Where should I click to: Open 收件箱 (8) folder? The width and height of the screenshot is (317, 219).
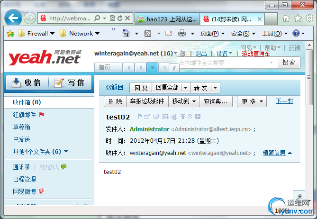click(27, 102)
